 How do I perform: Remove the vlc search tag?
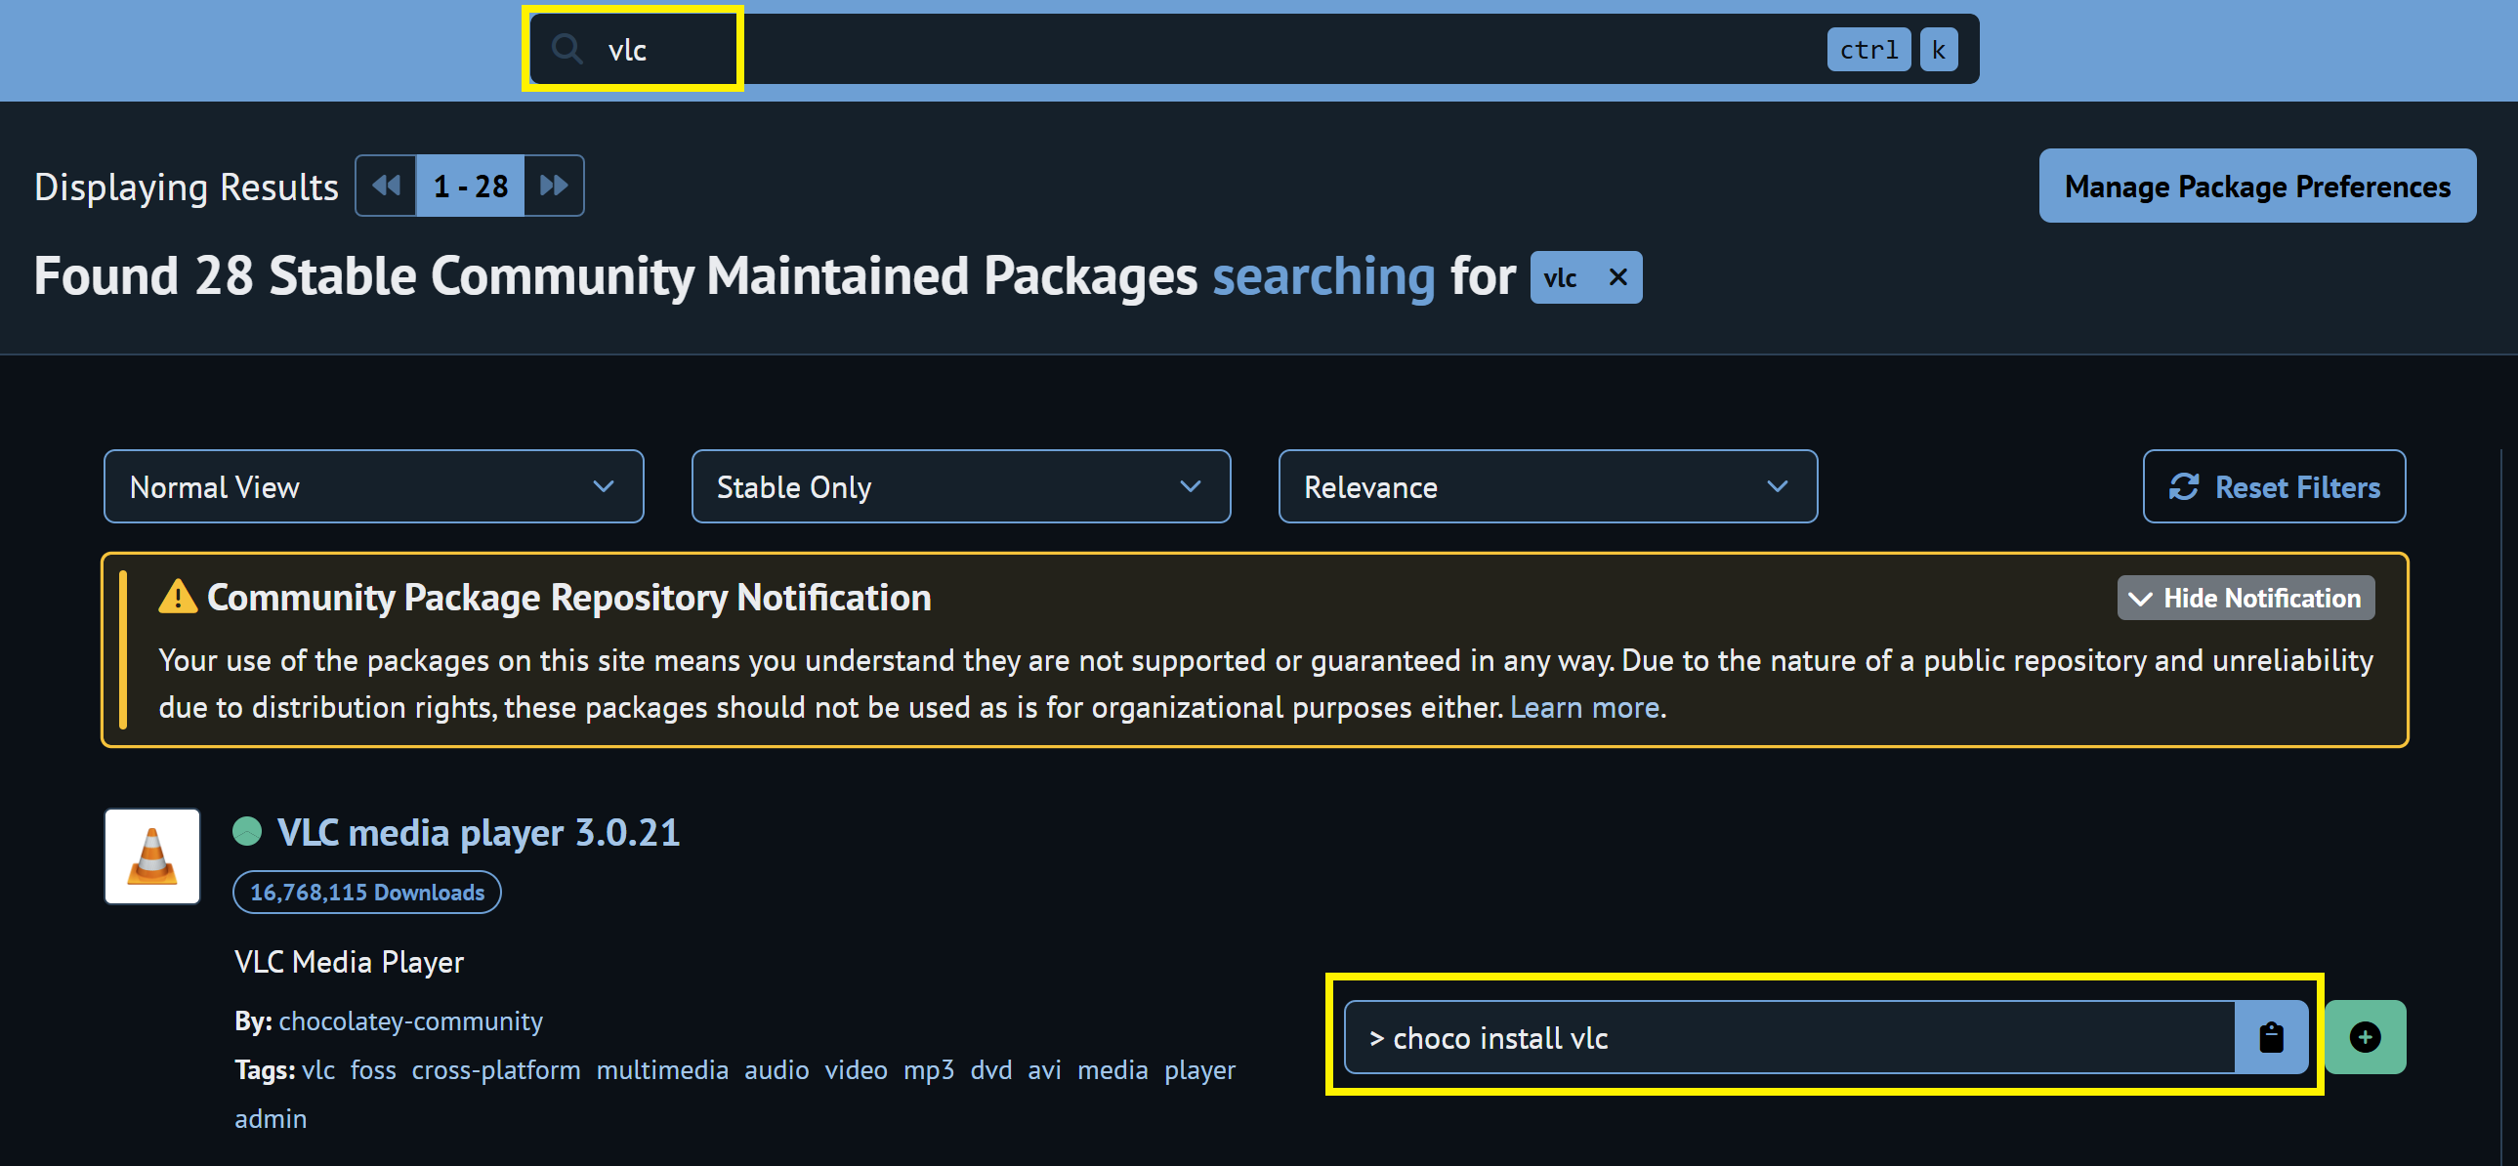(x=1617, y=277)
